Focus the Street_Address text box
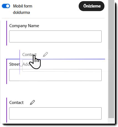This screenshot has height=127, width=118. coord(55,75)
